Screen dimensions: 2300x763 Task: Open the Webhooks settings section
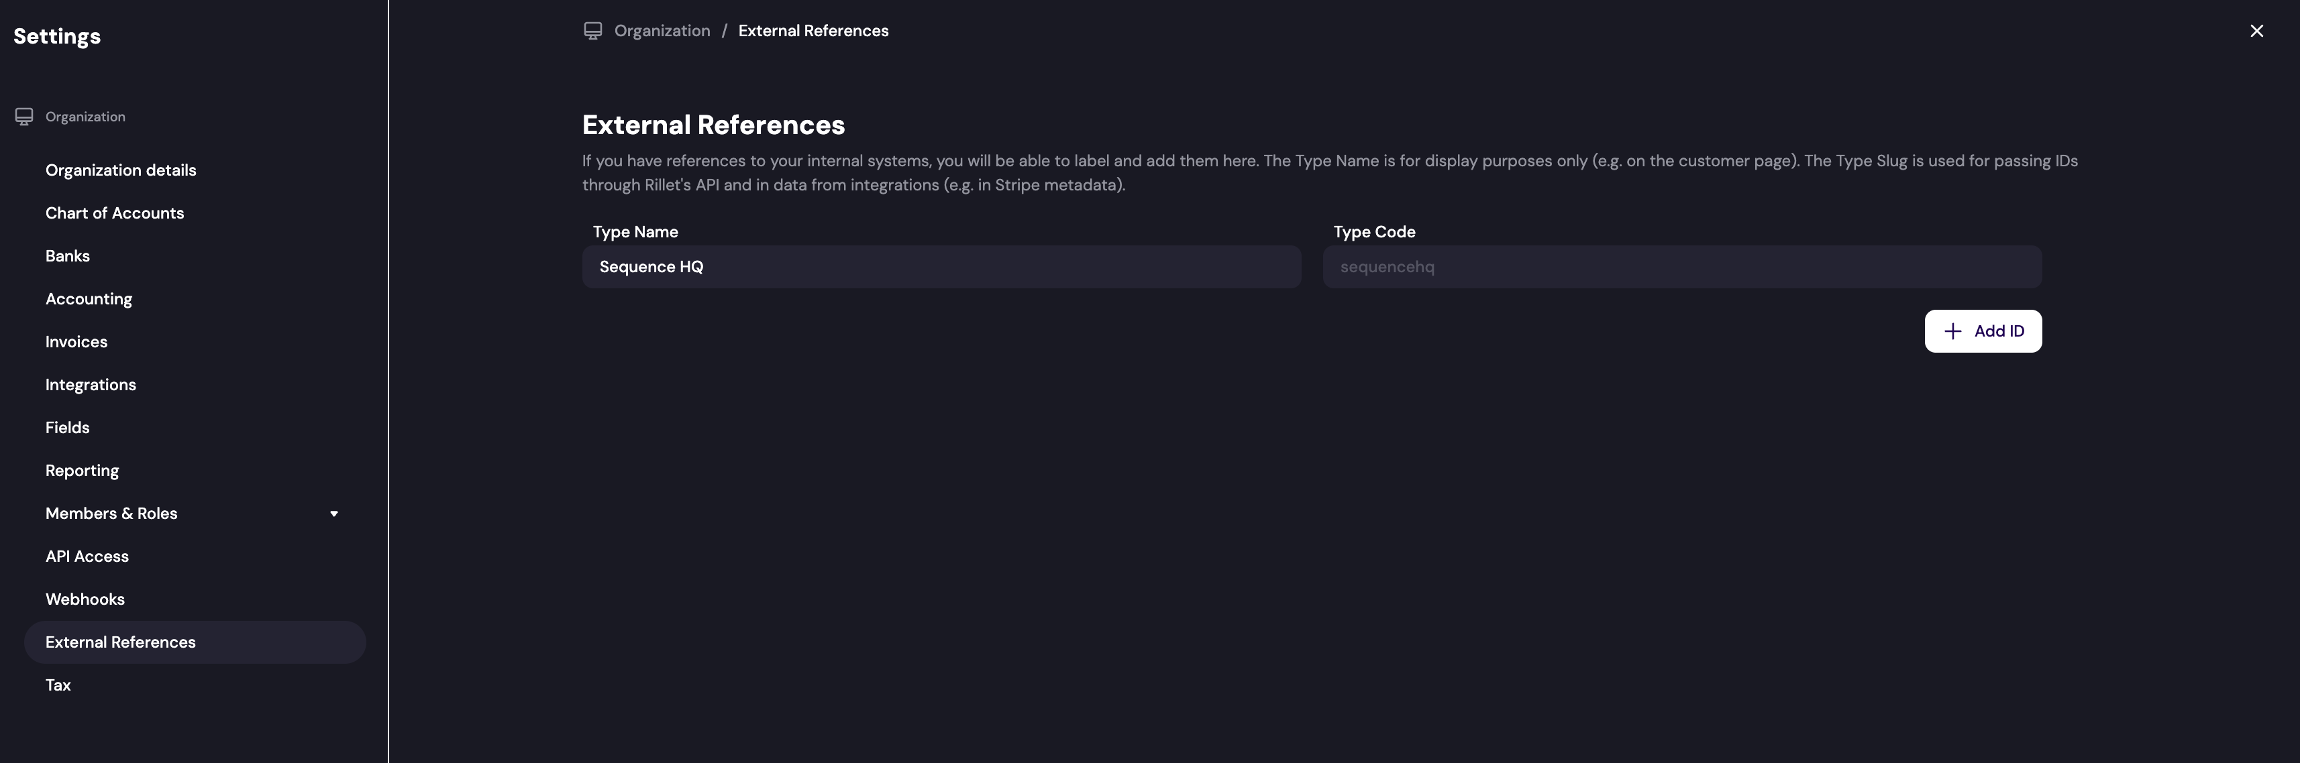[x=85, y=598]
